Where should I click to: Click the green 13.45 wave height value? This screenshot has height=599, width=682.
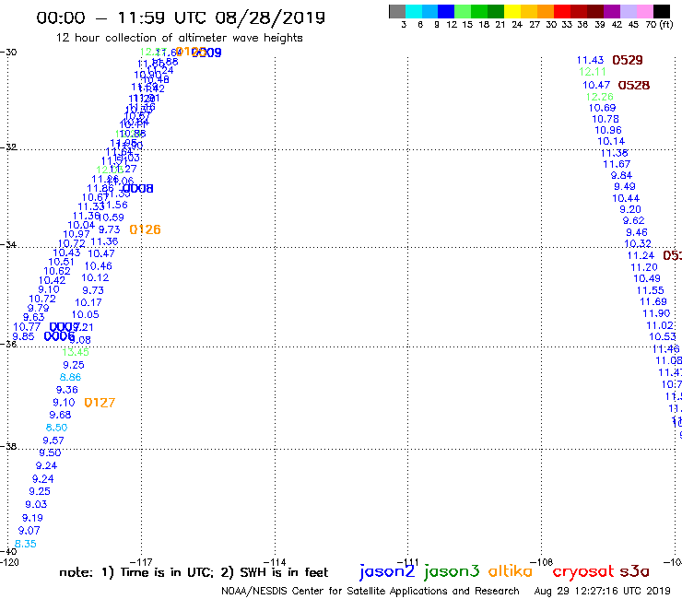[76, 352]
